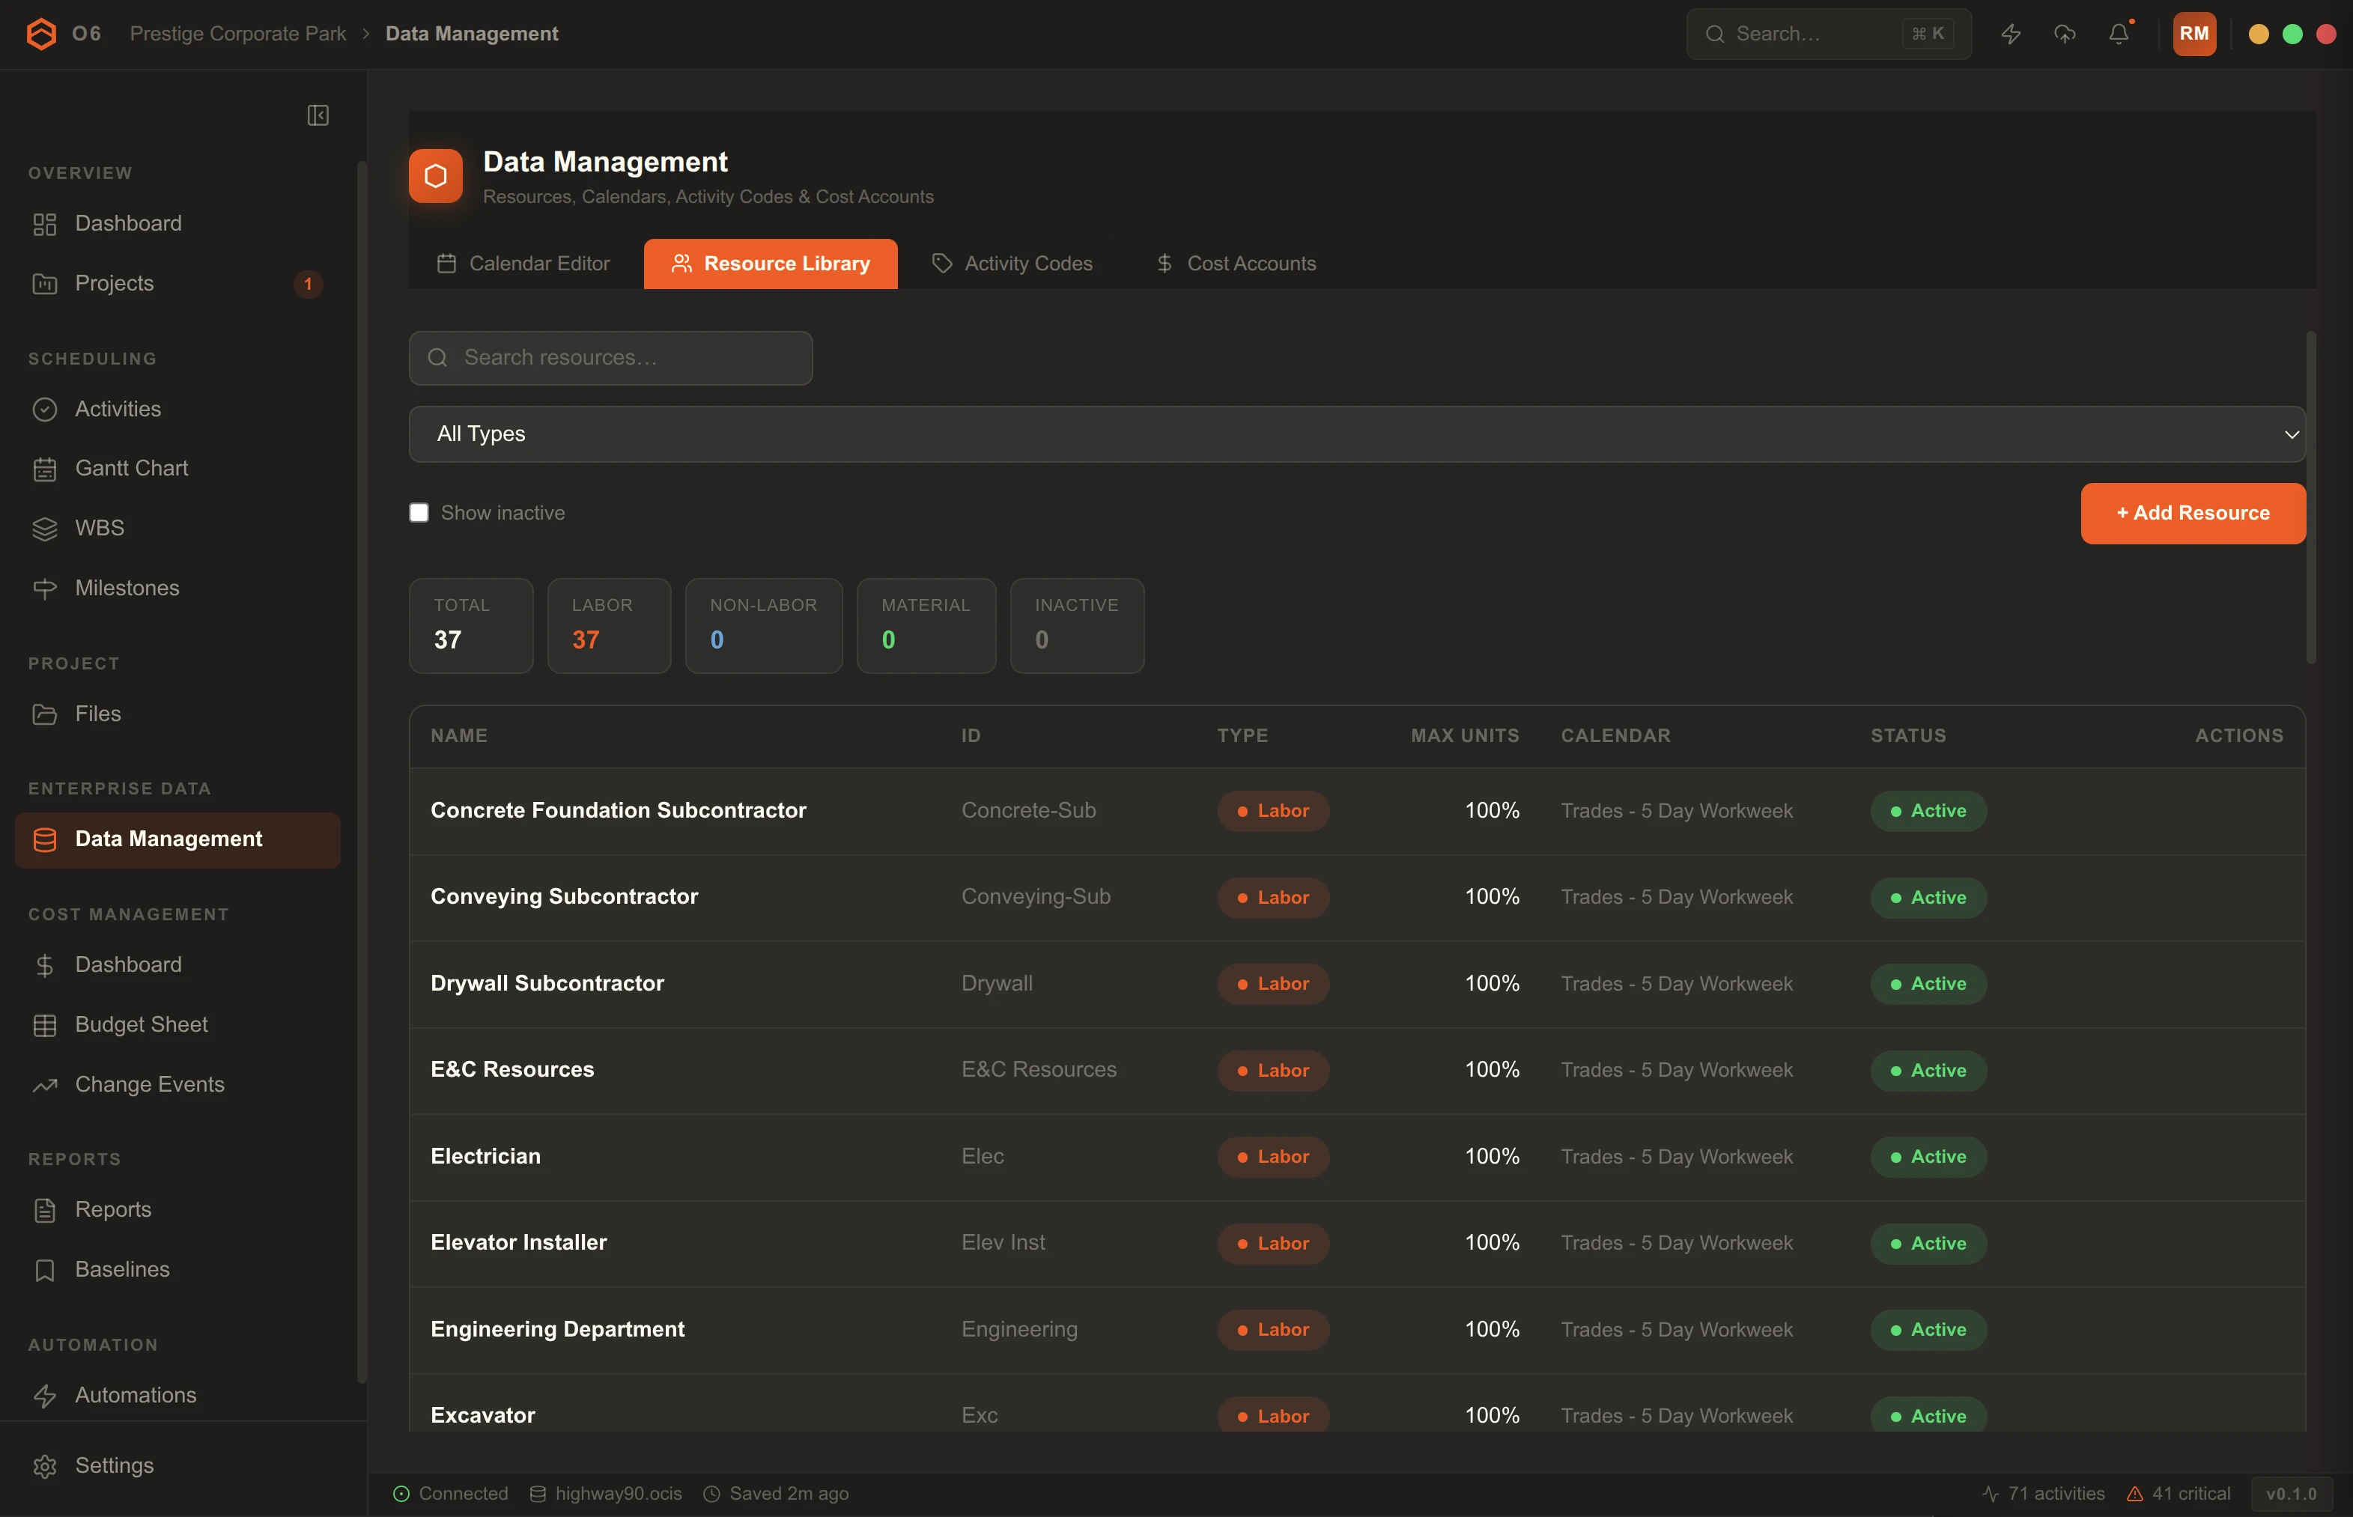
Task: Click the Gantt Chart calendar icon
Action: [44, 469]
